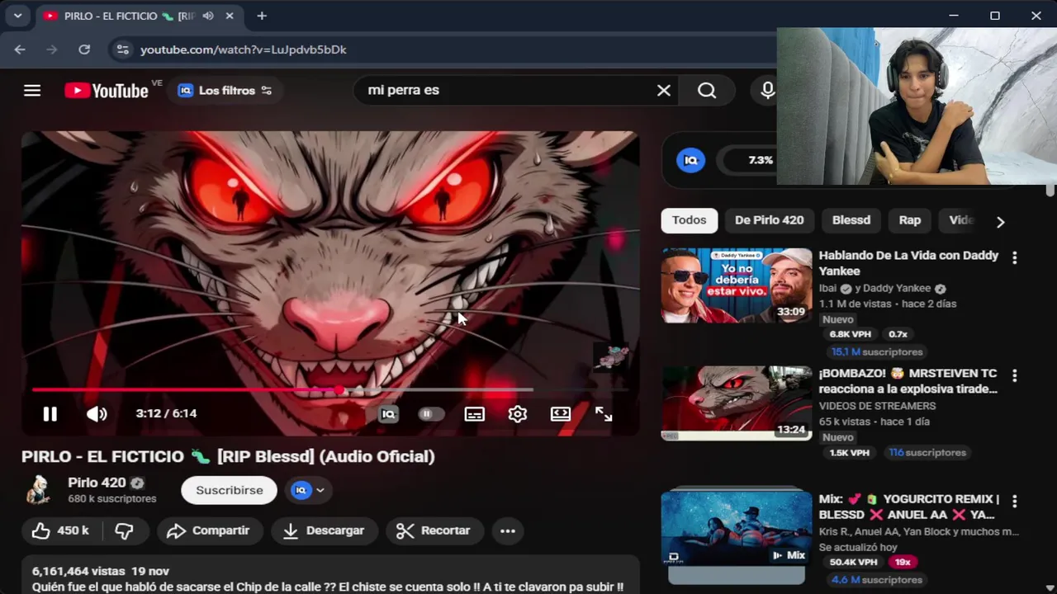Mute the video volume speaker
Screen dimensions: 1057x594
click(x=97, y=414)
